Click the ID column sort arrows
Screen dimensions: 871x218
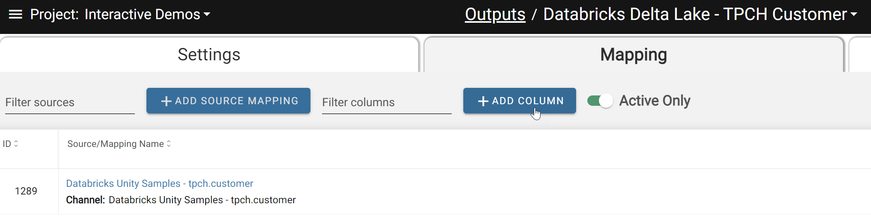click(x=16, y=144)
